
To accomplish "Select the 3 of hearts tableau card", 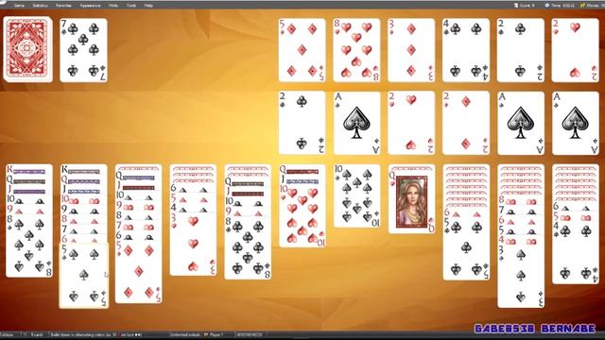I will click(x=193, y=244).
